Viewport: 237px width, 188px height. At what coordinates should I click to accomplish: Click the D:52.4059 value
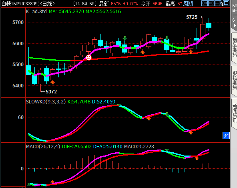coord(104,101)
